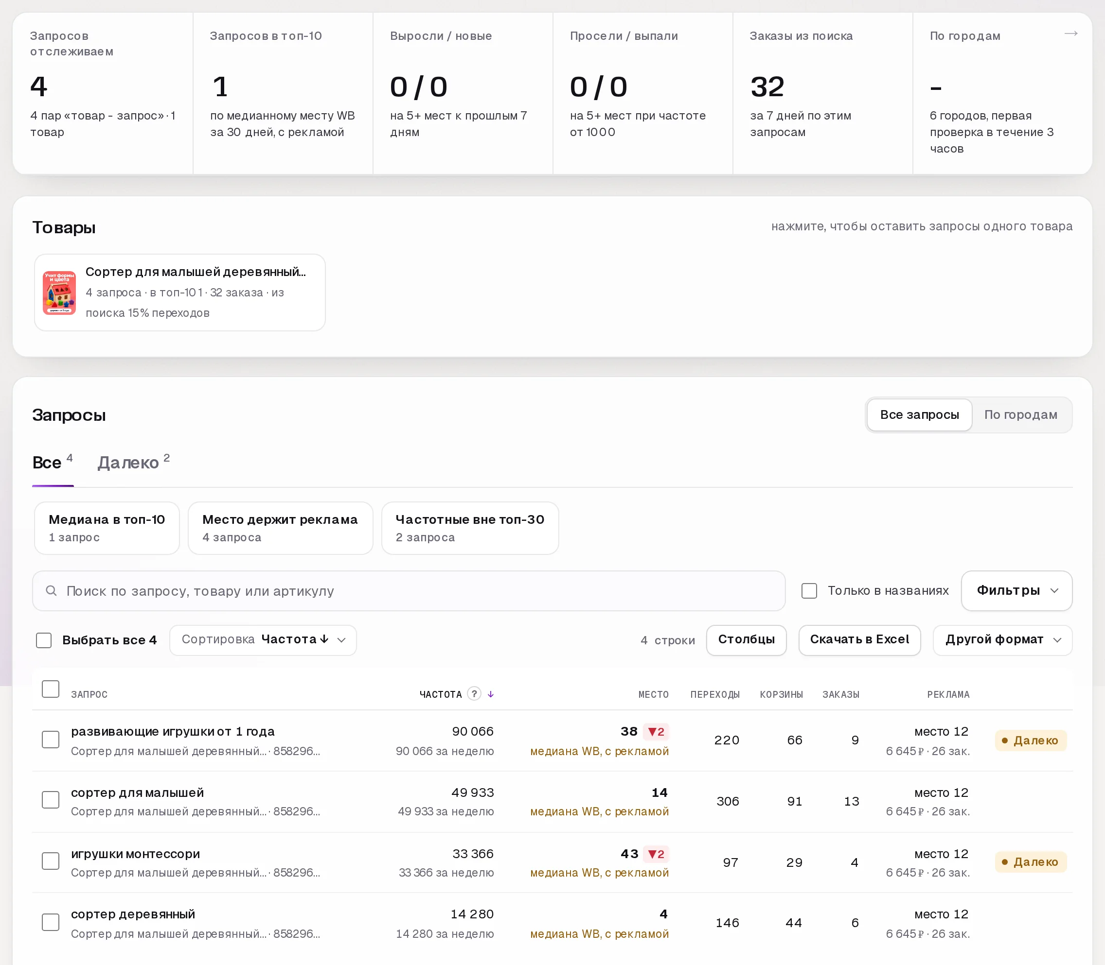Image resolution: width=1105 pixels, height=965 pixels.
Task: Click the 'сортер деревянный' query text
Action: point(133,914)
